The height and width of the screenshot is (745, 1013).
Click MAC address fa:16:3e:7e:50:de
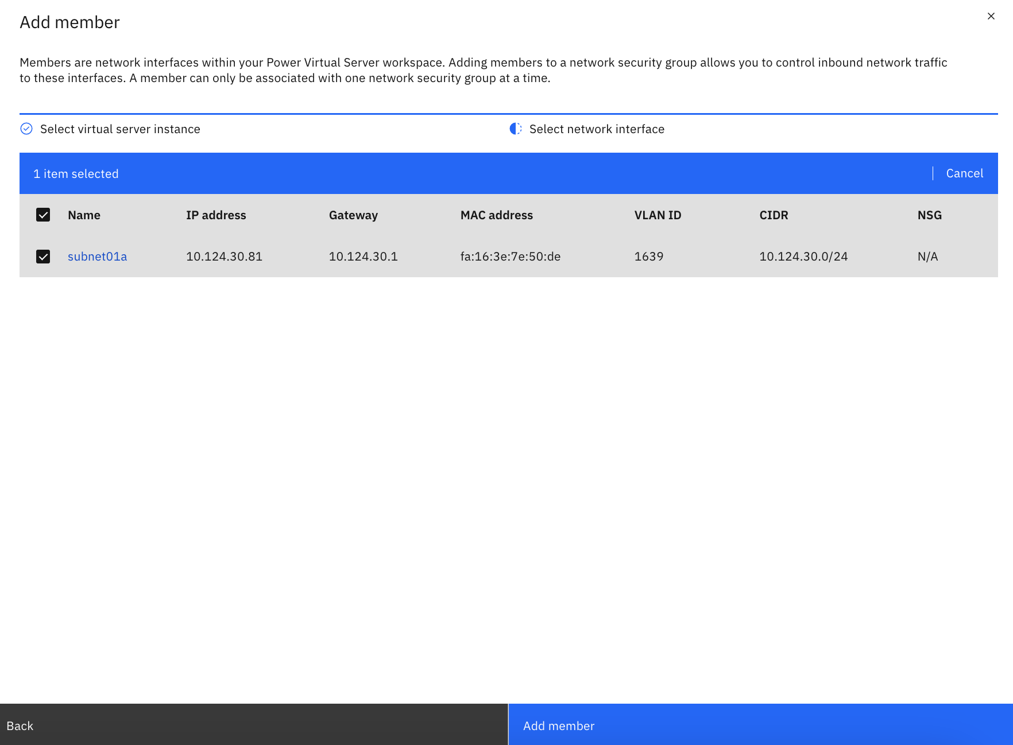pos(511,257)
